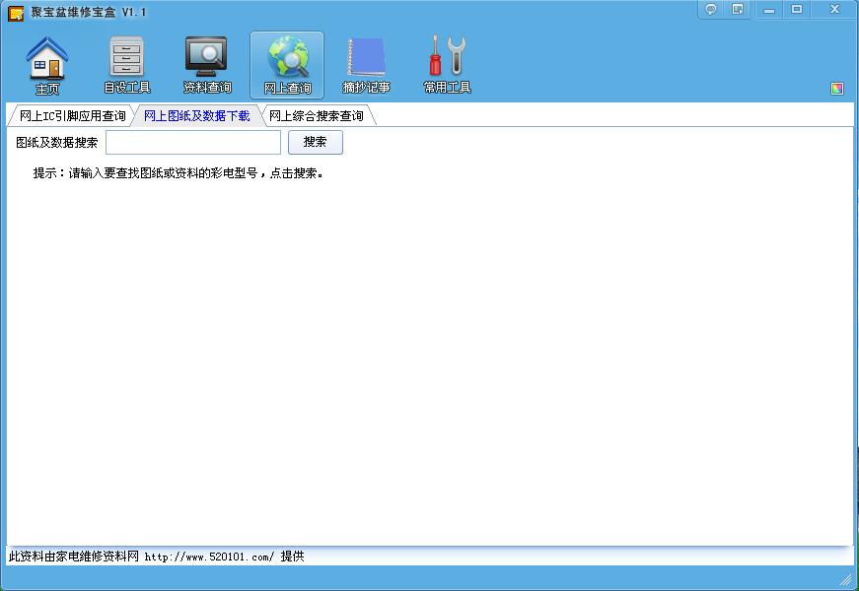Switch to 网上IC引脚应用查询 tab

(x=72, y=116)
